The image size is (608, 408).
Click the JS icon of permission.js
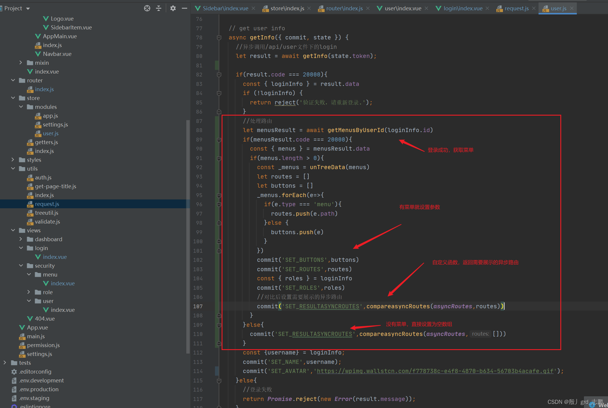(x=22, y=345)
